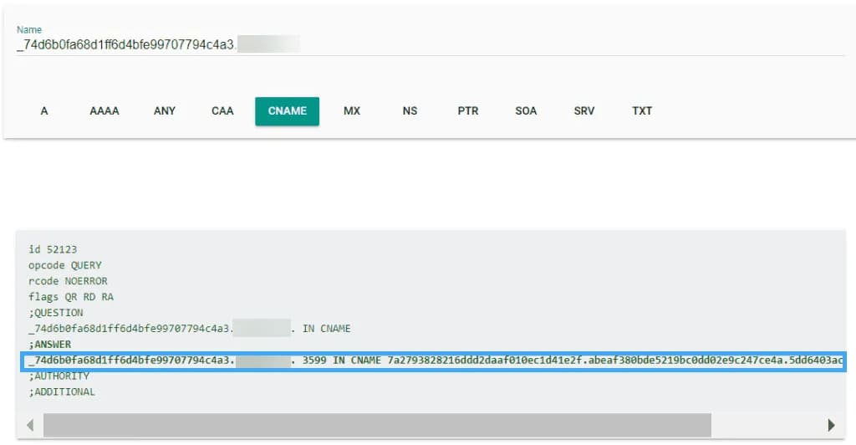
Task: Pick the CAA record type
Action: [x=222, y=110]
